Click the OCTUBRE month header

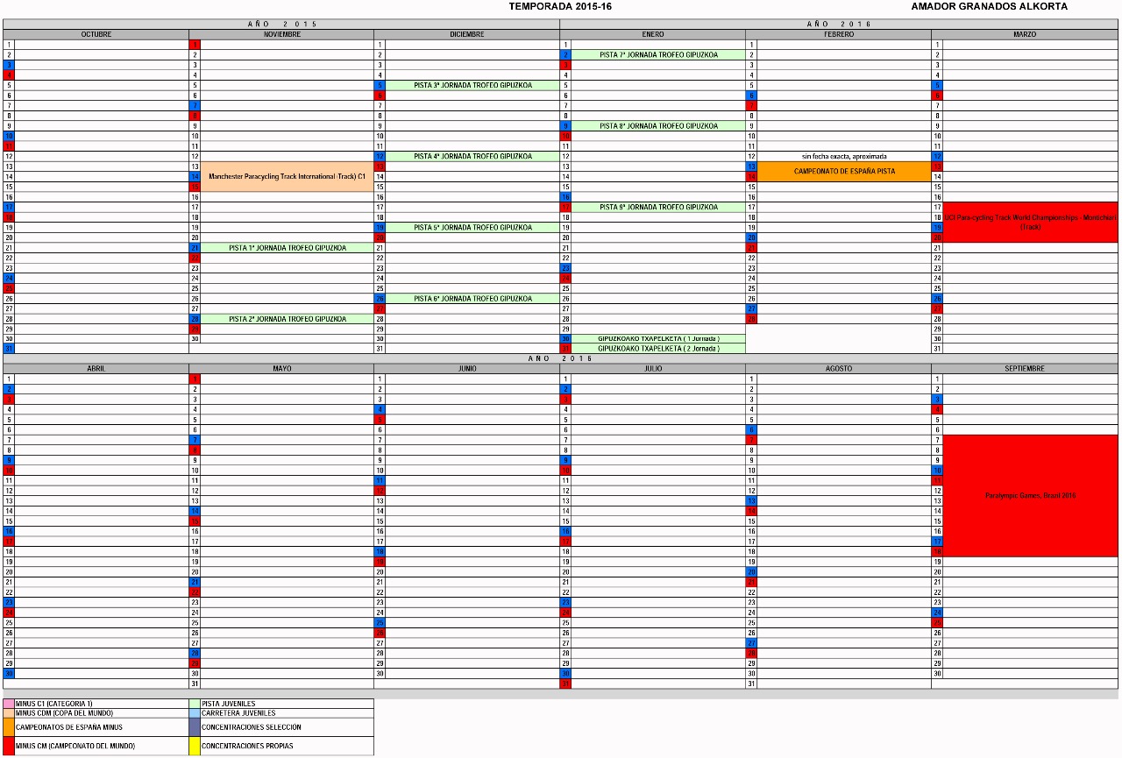click(96, 34)
